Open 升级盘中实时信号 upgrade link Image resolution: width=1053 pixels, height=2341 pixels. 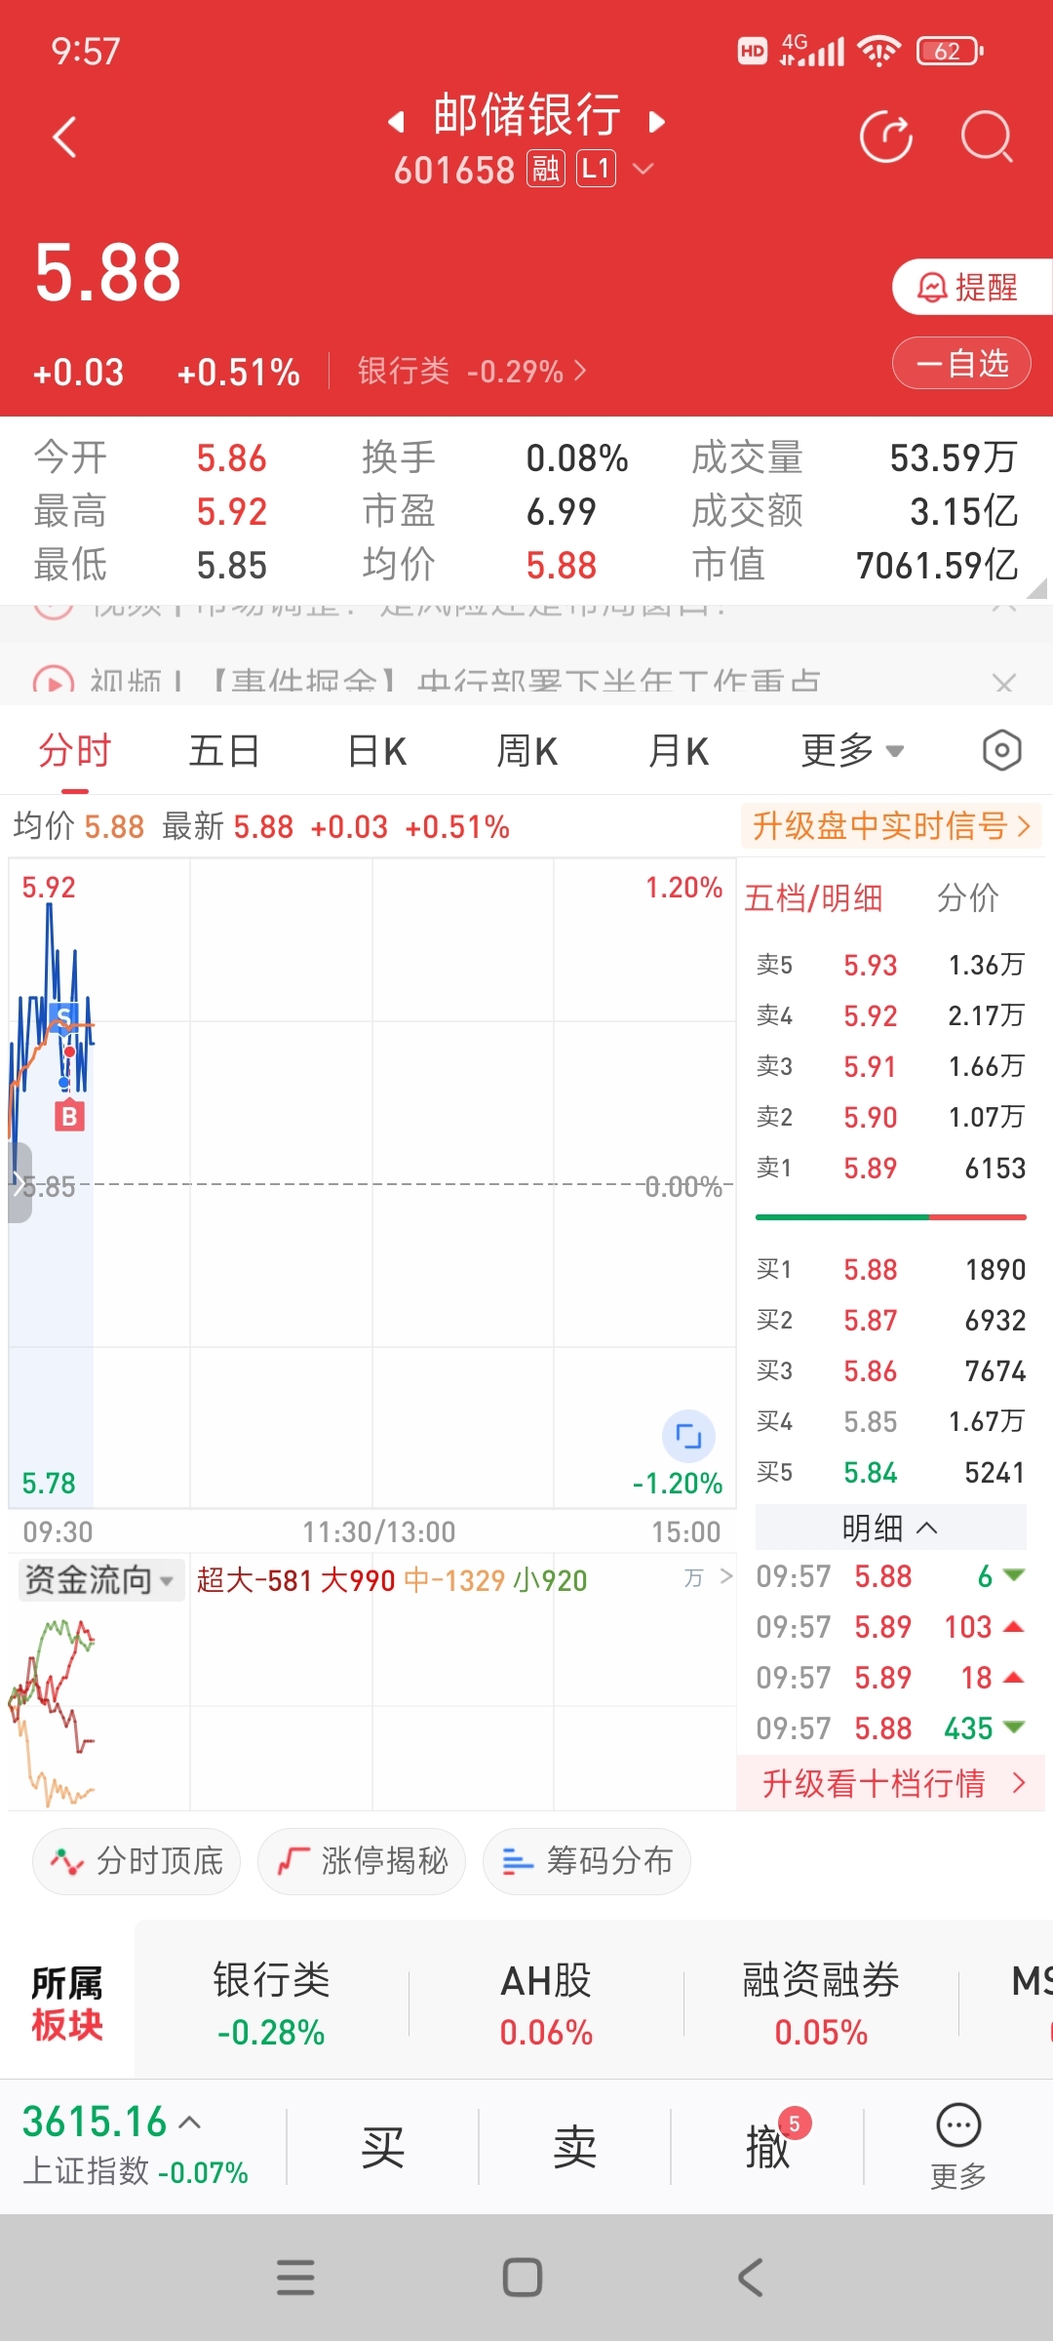click(x=891, y=826)
